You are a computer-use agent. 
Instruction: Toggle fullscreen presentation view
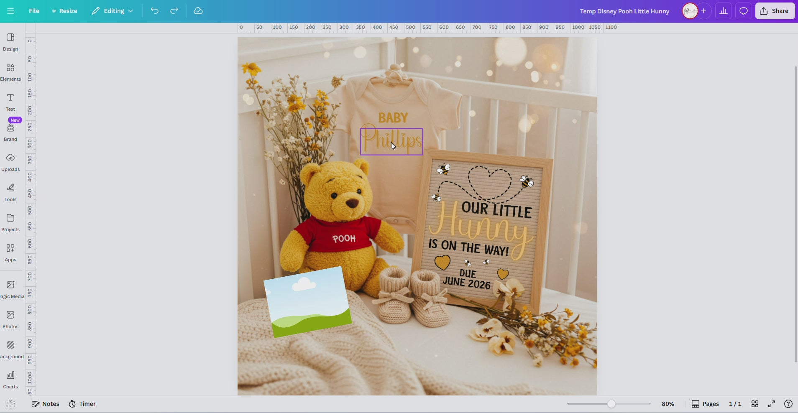tap(772, 403)
